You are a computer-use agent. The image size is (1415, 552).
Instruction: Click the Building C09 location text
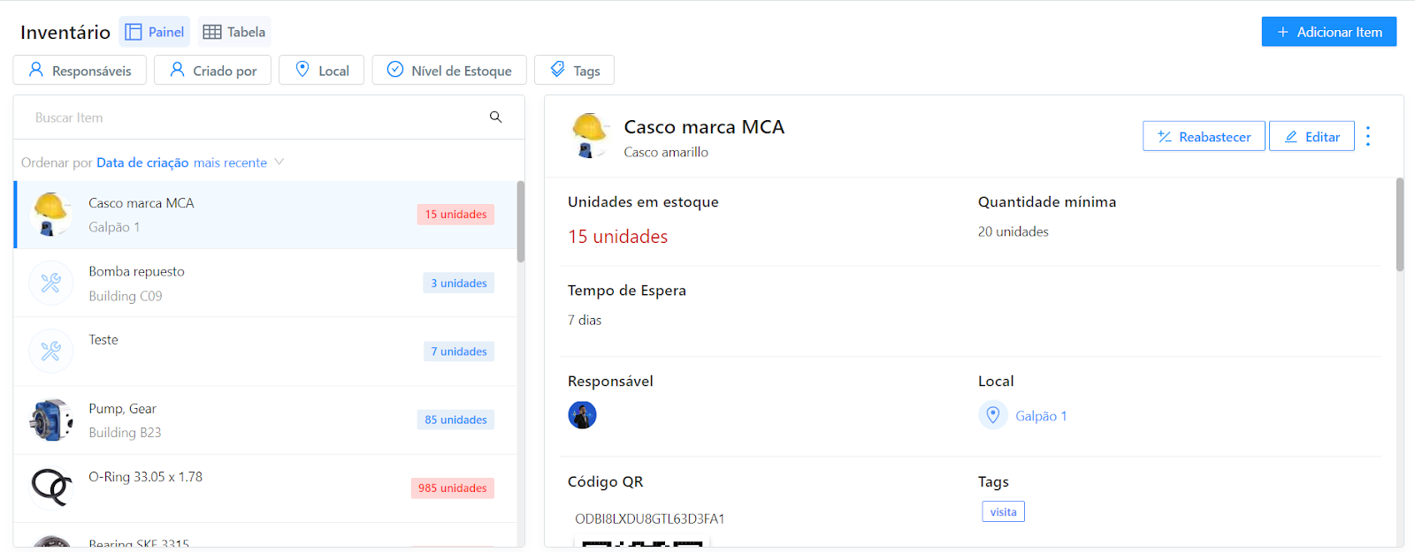(126, 296)
